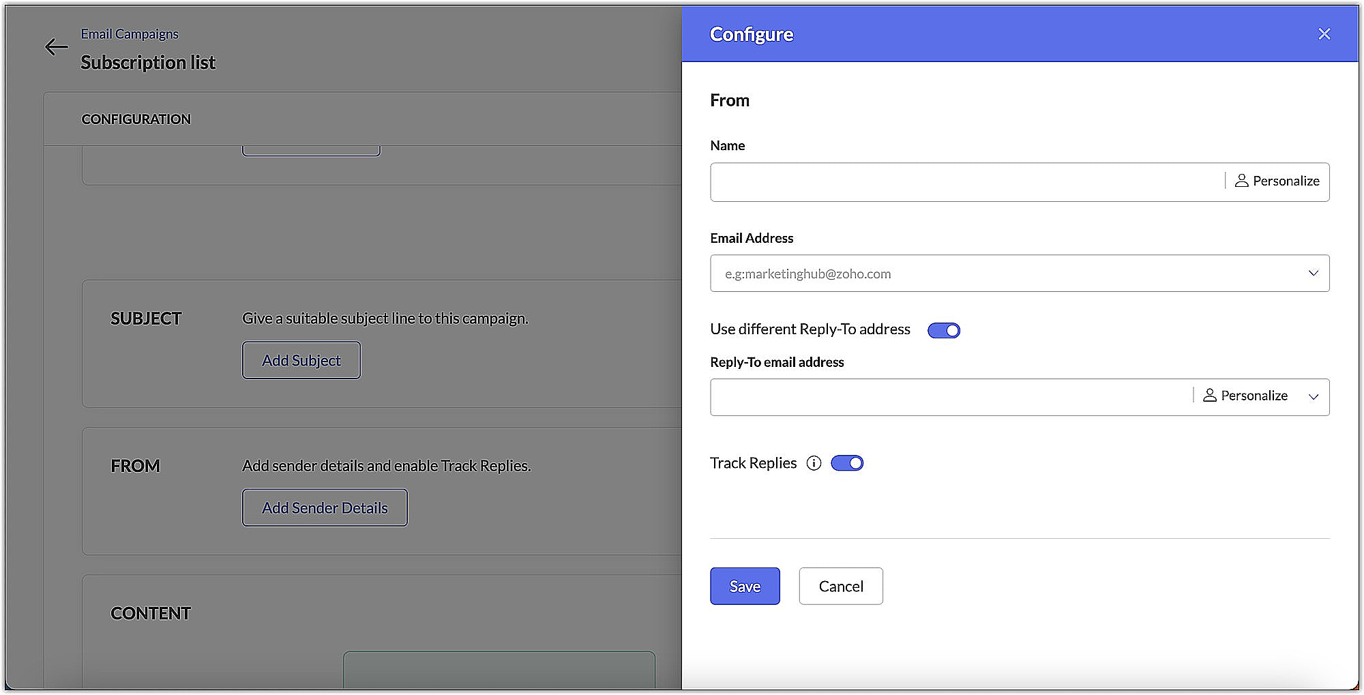Click the 'Subscription list' title

148,63
